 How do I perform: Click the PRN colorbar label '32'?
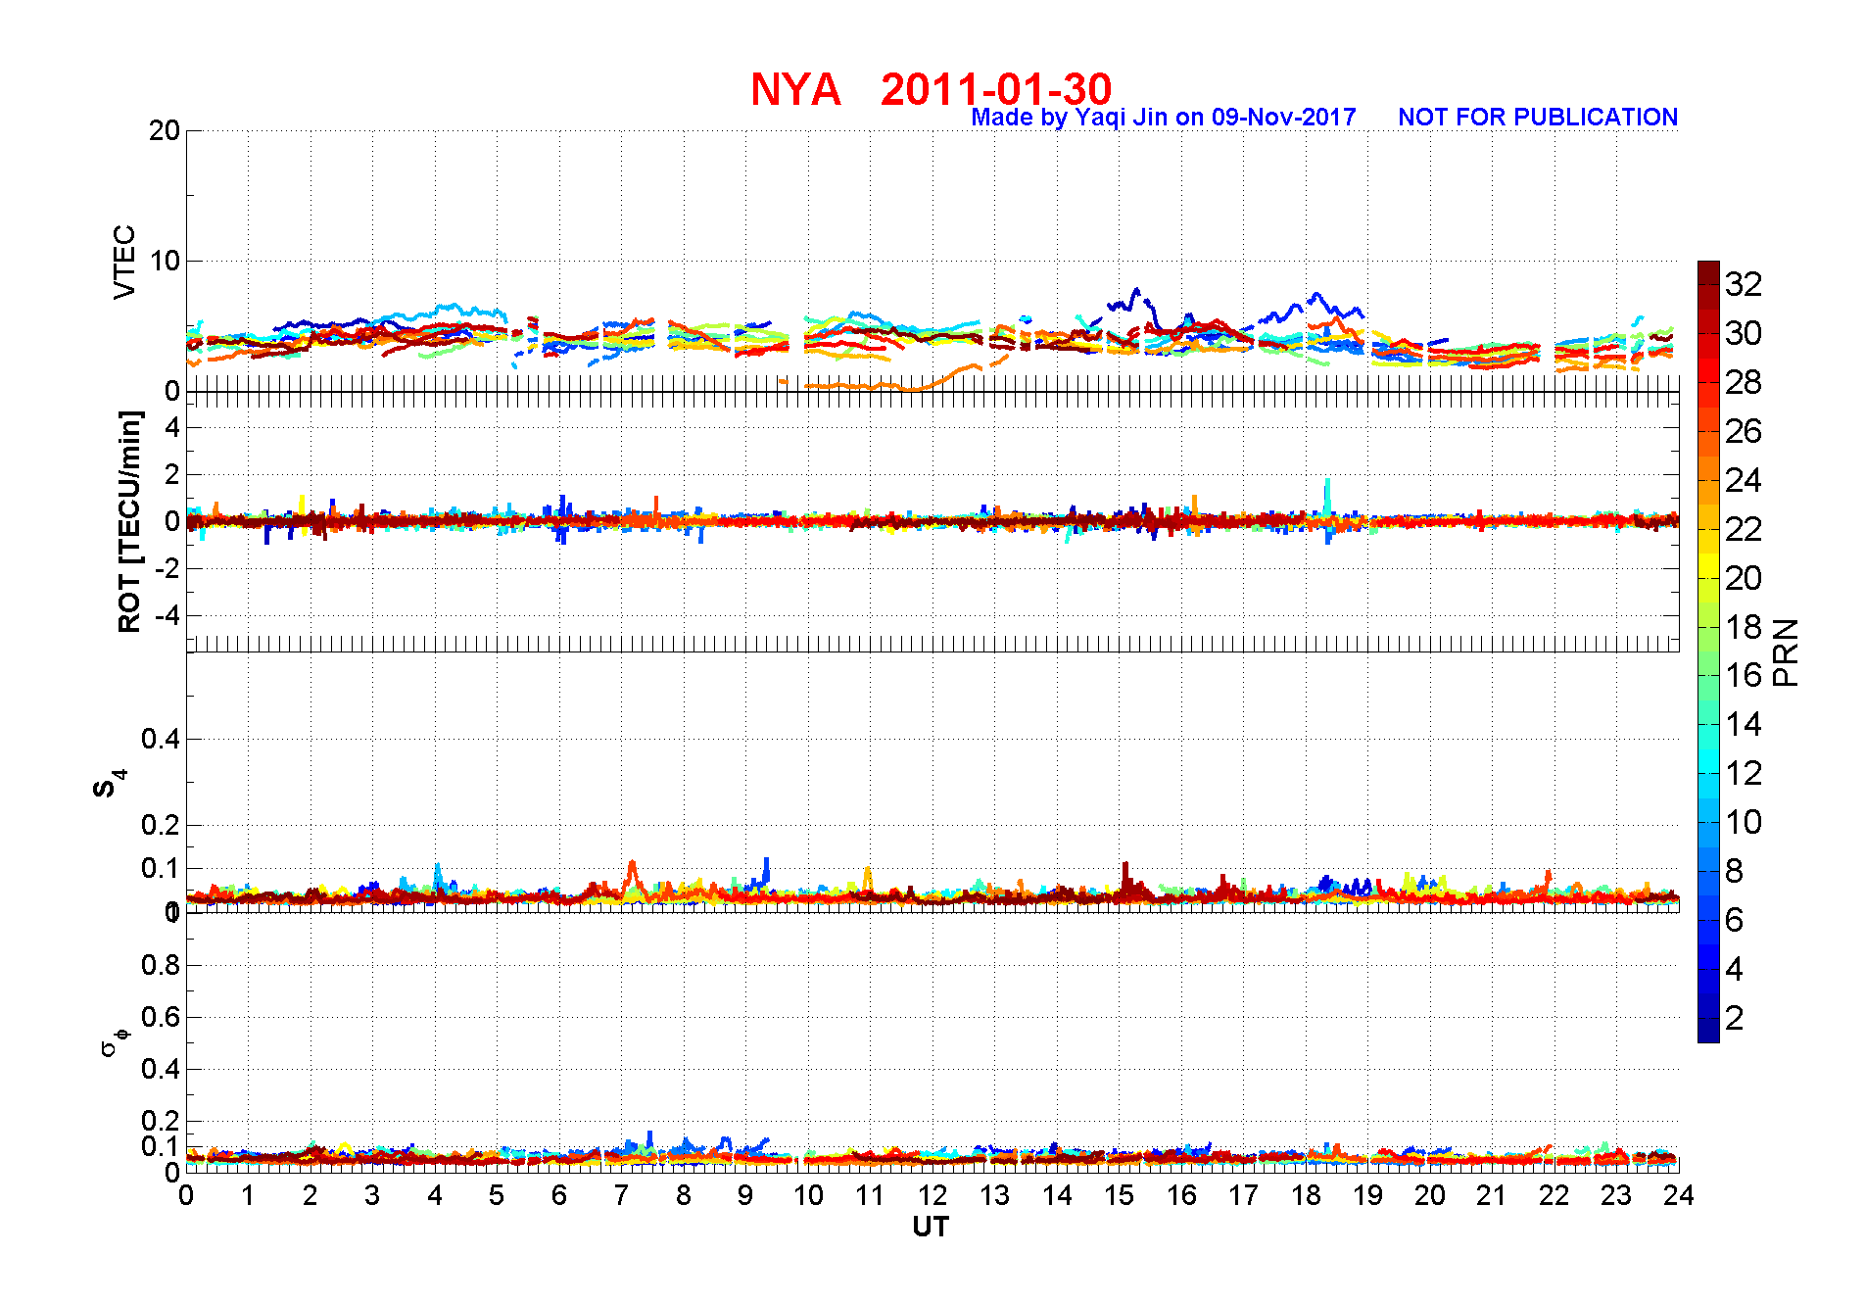(1744, 284)
